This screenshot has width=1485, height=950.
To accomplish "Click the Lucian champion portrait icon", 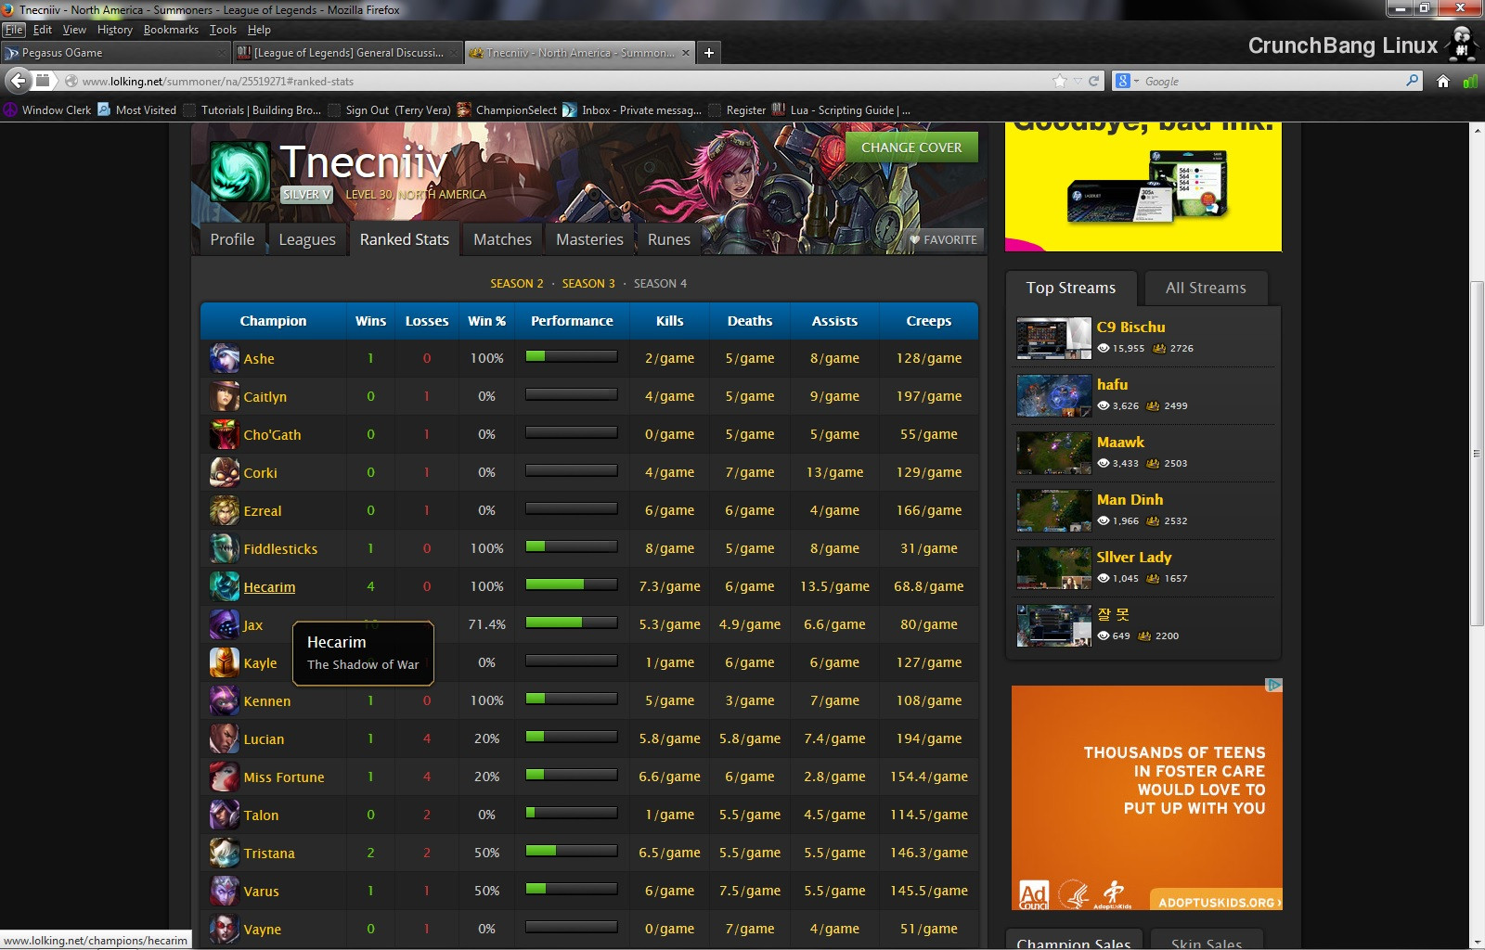I will click(225, 738).
